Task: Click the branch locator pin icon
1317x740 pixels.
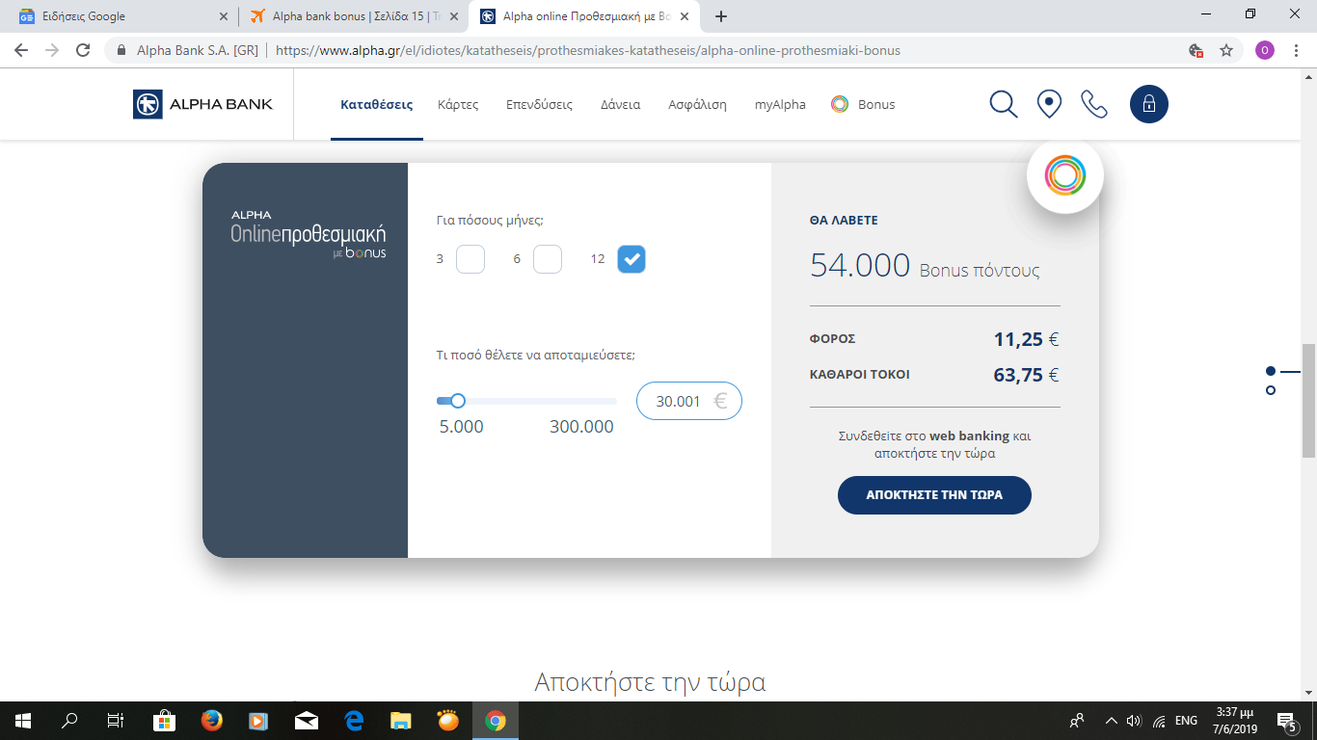Action: pos(1049,104)
